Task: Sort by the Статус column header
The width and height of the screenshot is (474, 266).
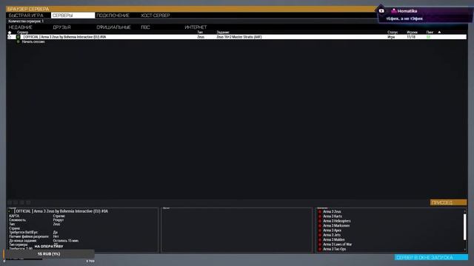Action: (x=393, y=33)
